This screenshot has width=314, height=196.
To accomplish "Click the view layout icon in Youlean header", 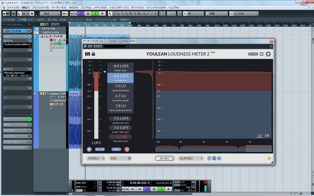I will click(88, 54).
